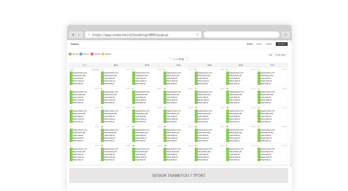Viewport: 348px width, 191px height.
Task: Select Royal Suite on 2/1
Action: coord(203,159)
